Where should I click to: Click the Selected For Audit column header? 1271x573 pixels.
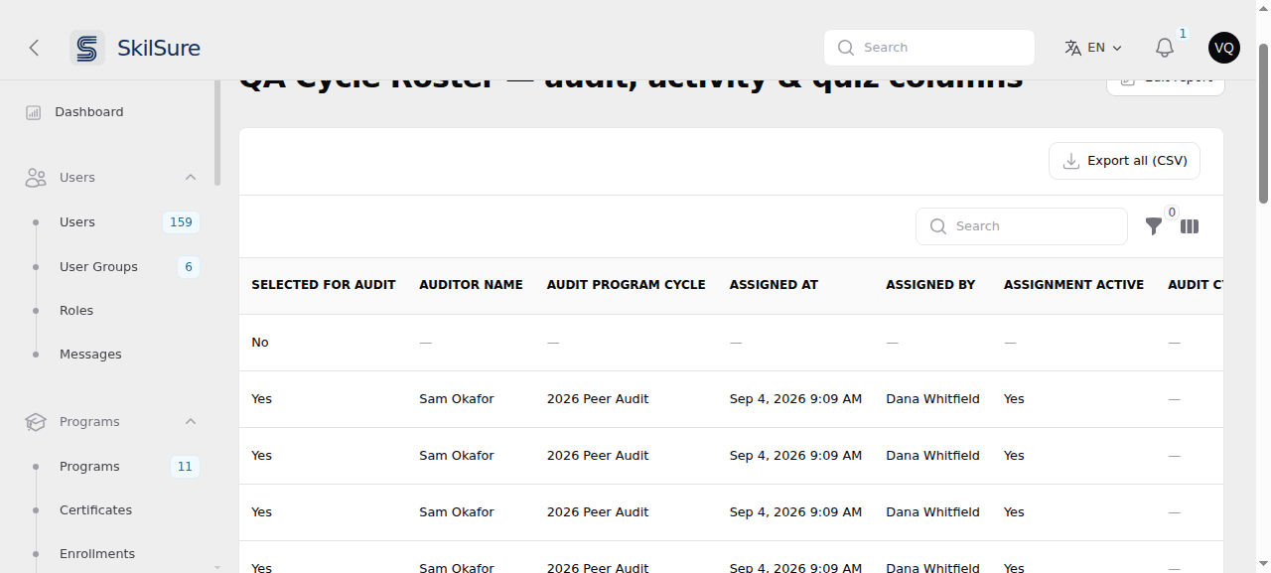(324, 285)
